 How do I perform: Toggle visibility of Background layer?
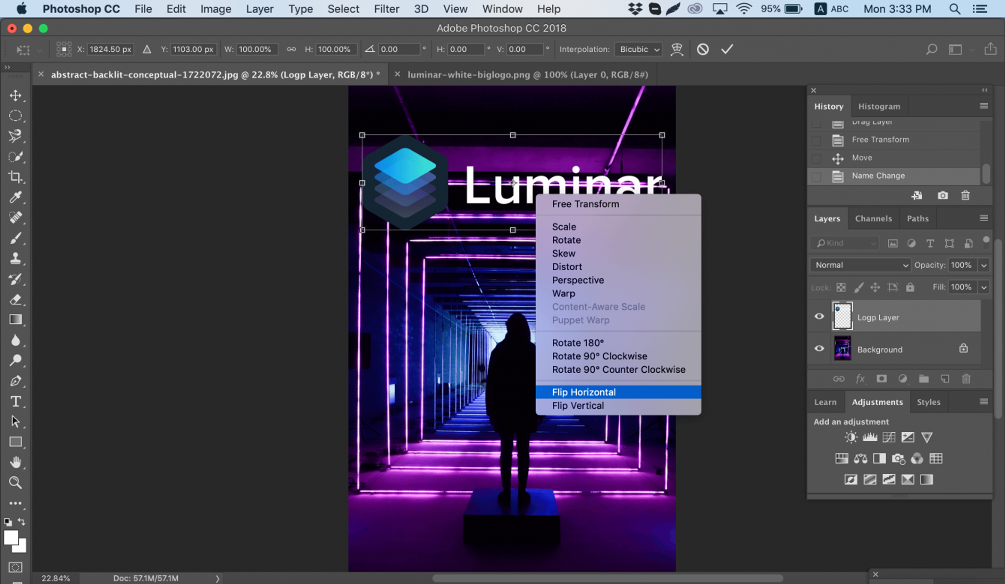pos(820,348)
